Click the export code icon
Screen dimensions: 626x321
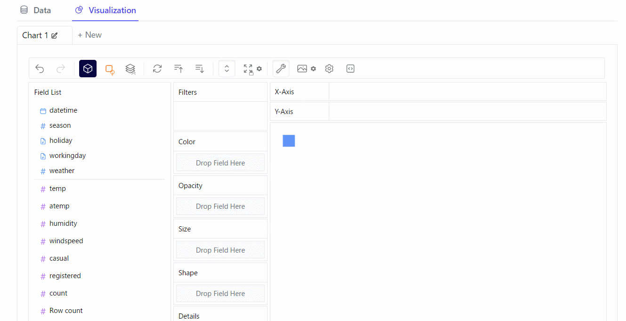(x=350, y=69)
